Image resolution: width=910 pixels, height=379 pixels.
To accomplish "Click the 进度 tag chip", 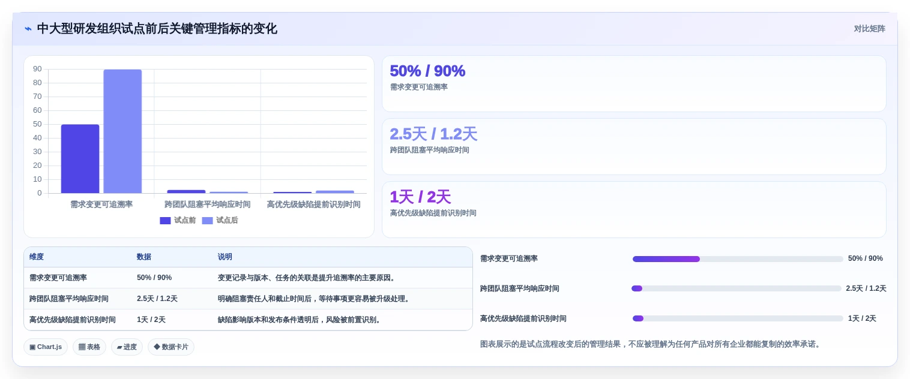I will pos(127,347).
